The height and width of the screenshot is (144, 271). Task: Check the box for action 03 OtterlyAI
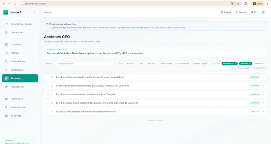(48, 94)
